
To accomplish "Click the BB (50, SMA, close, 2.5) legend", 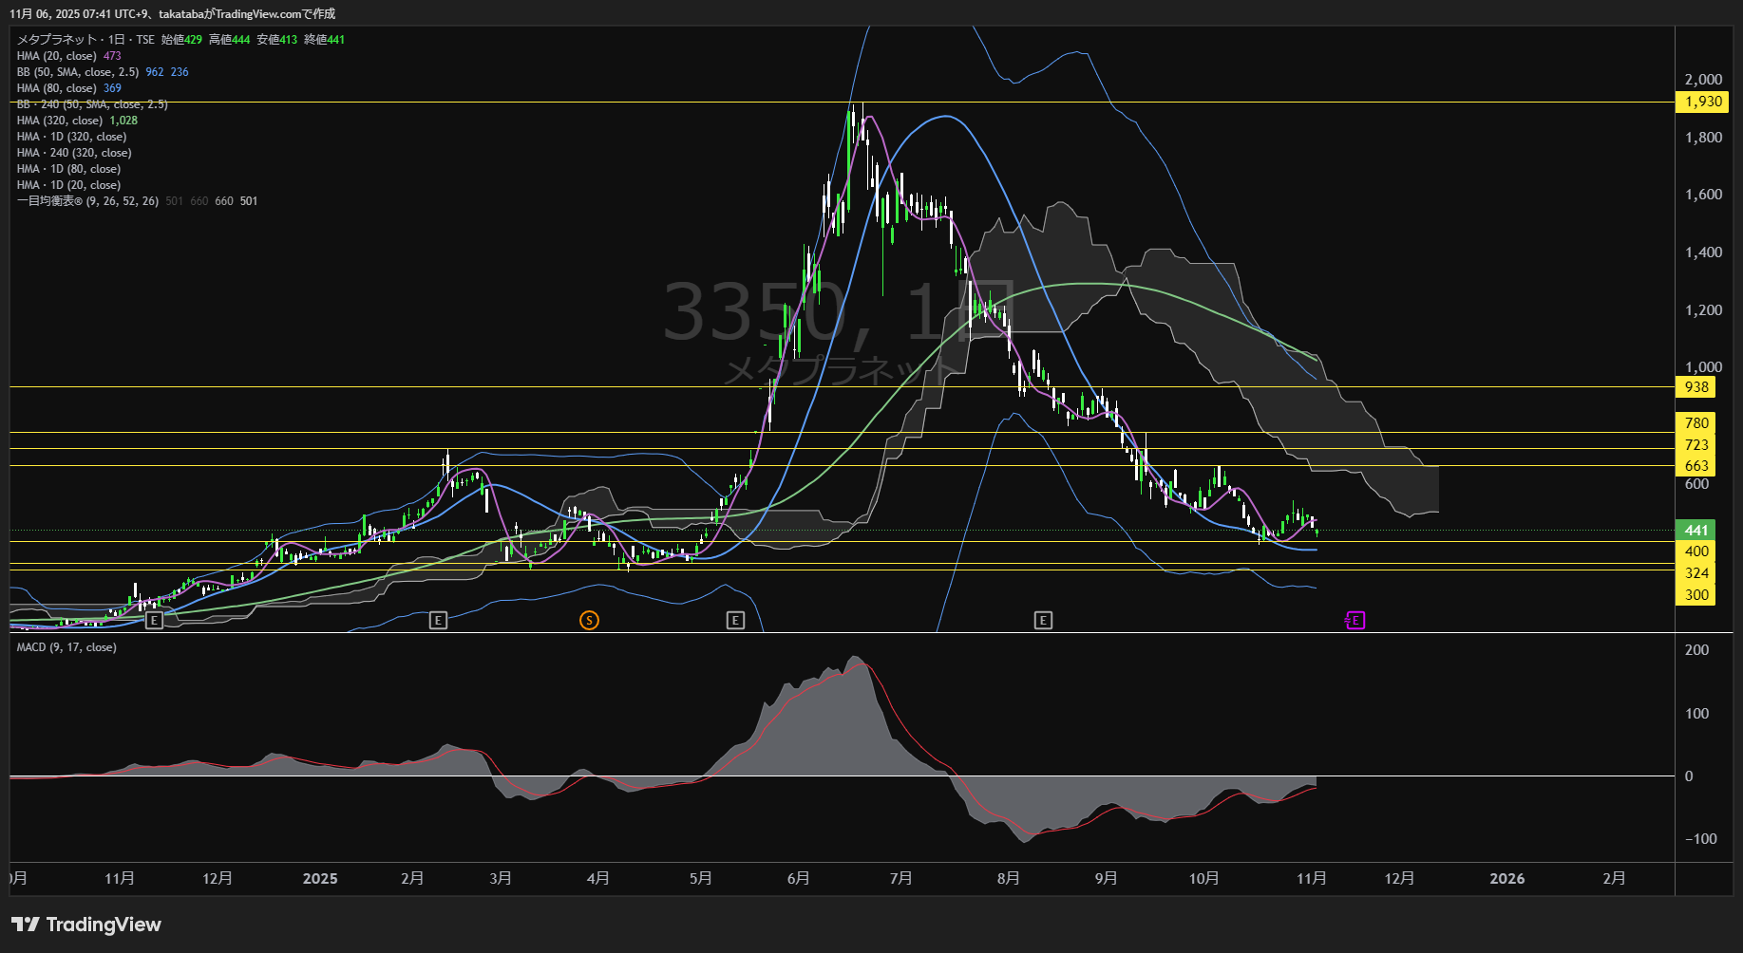I will click(x=78, y=72).
